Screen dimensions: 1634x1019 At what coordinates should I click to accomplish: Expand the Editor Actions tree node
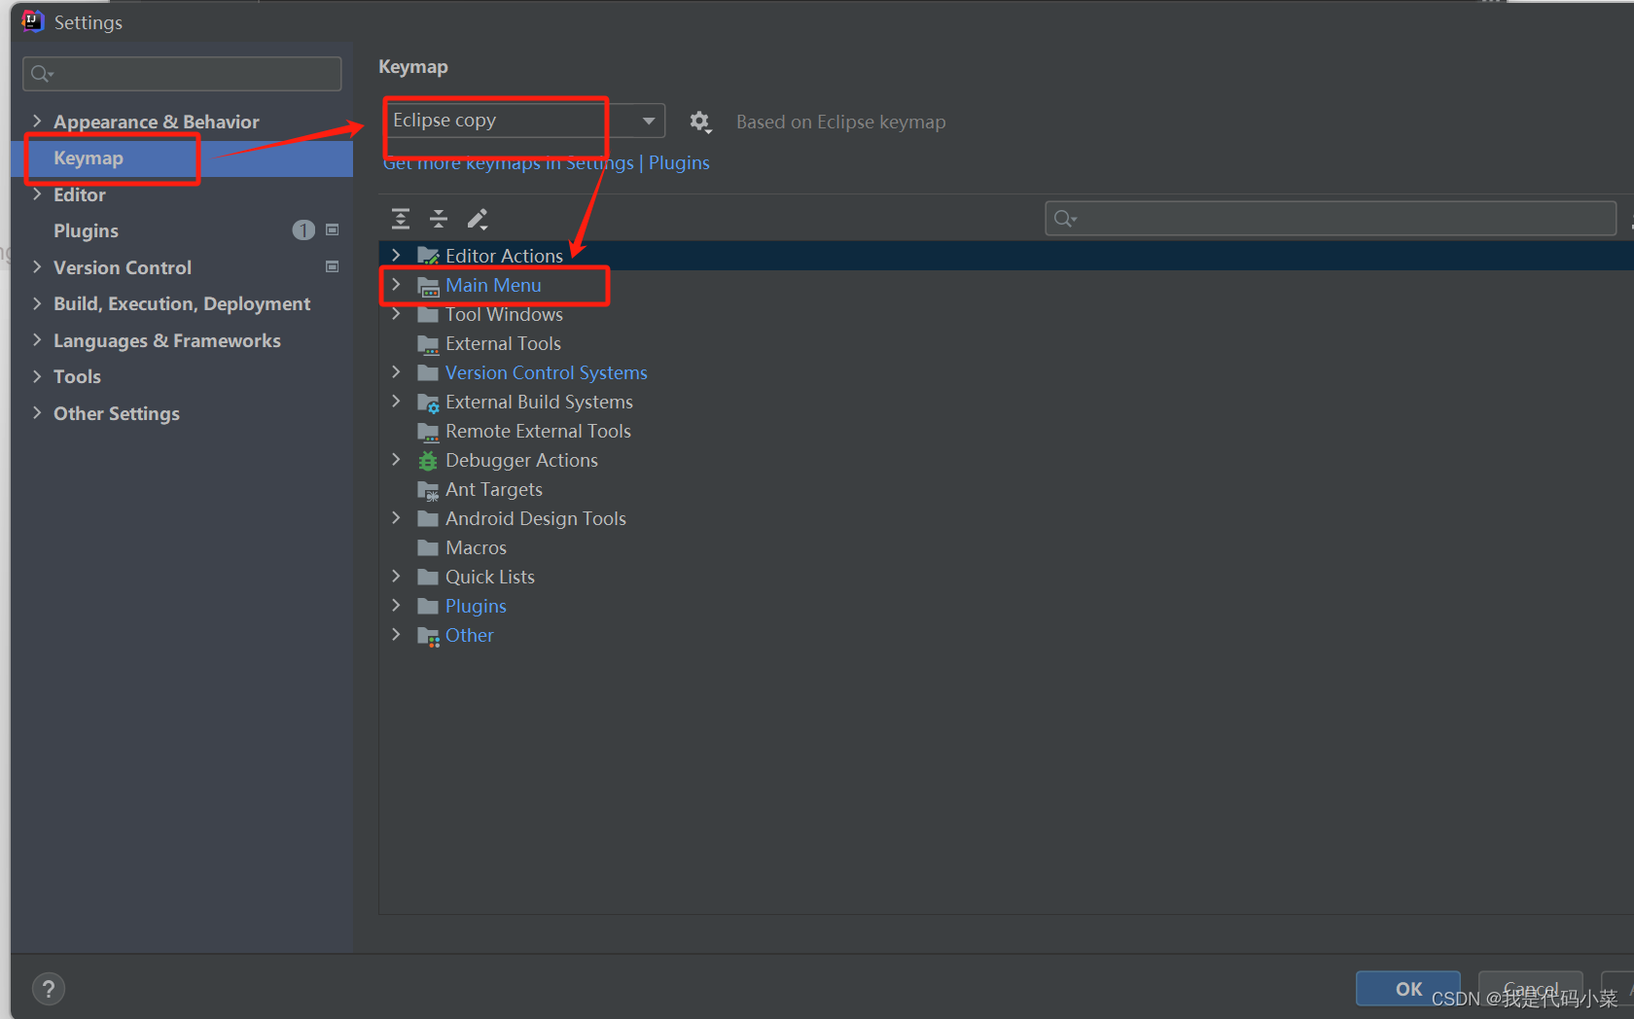coord(396,255)
